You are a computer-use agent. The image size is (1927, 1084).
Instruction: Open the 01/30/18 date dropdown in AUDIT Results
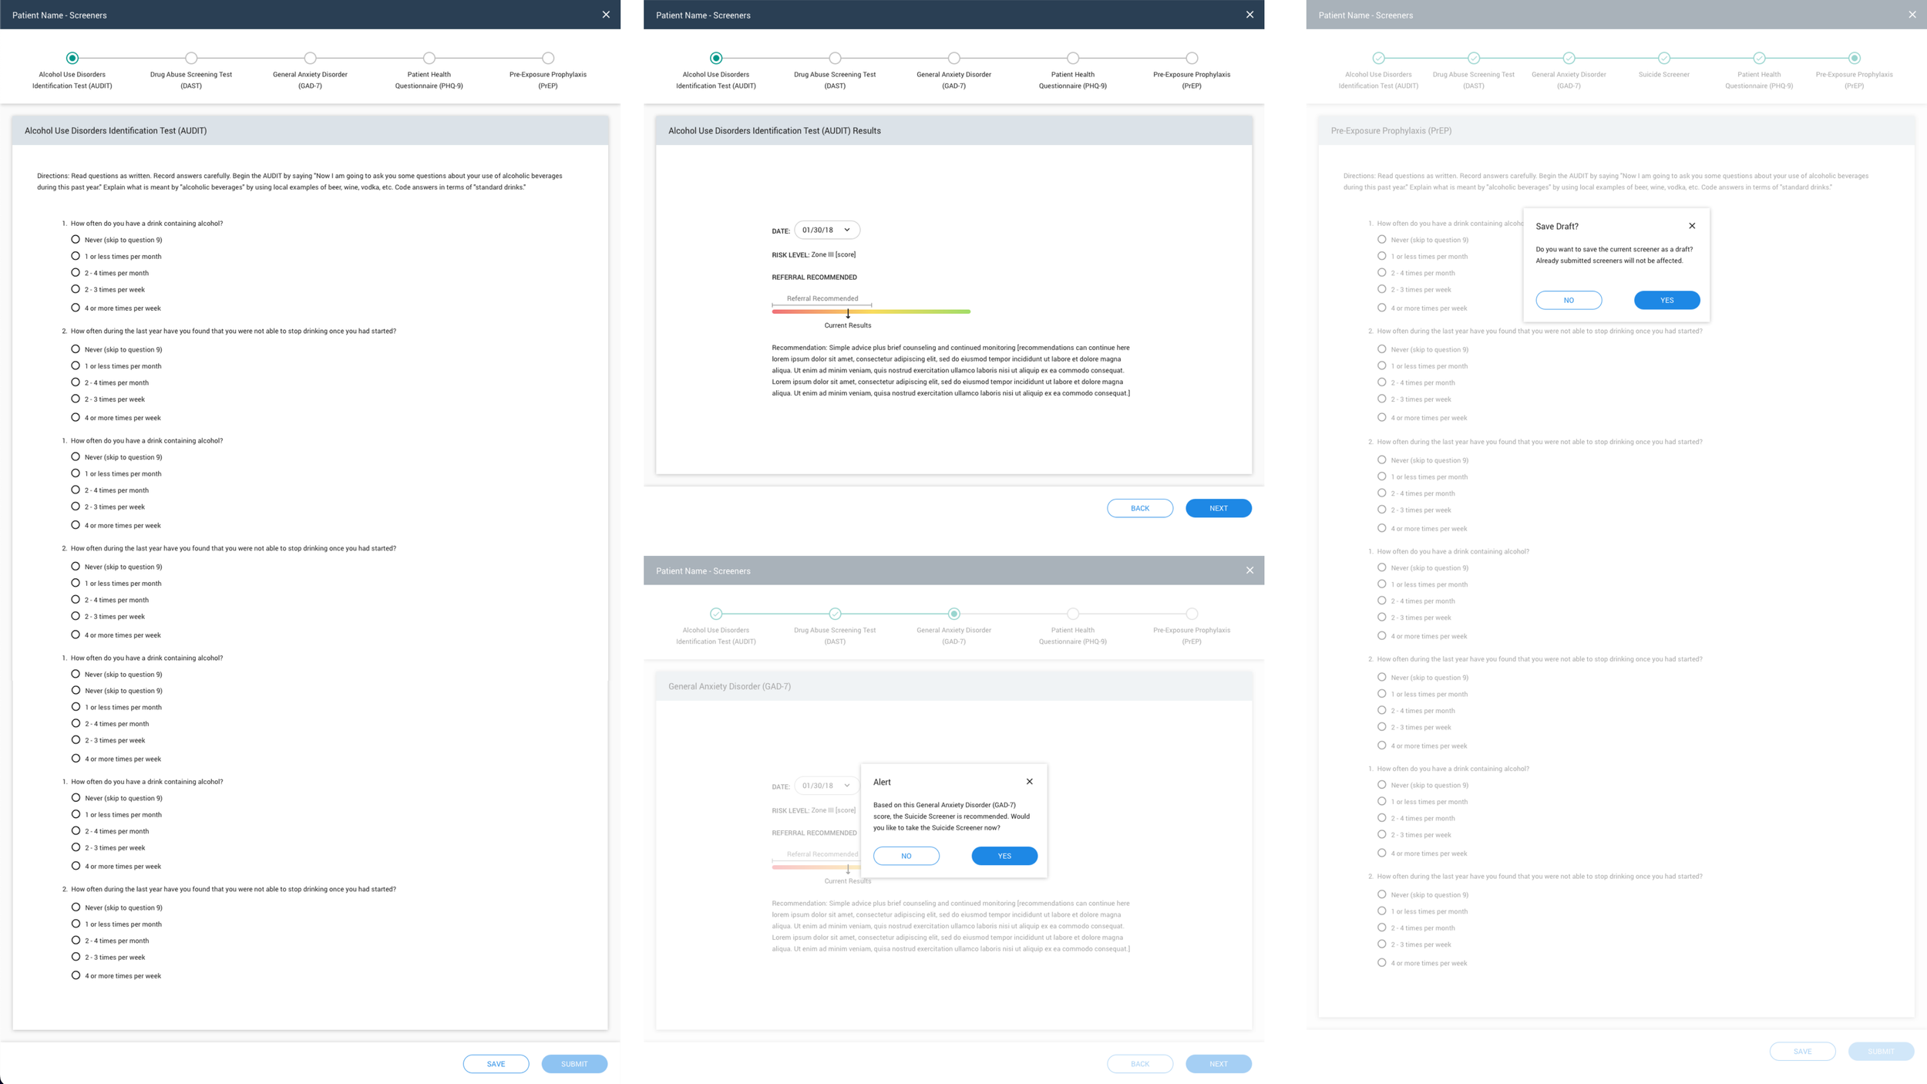826,230
